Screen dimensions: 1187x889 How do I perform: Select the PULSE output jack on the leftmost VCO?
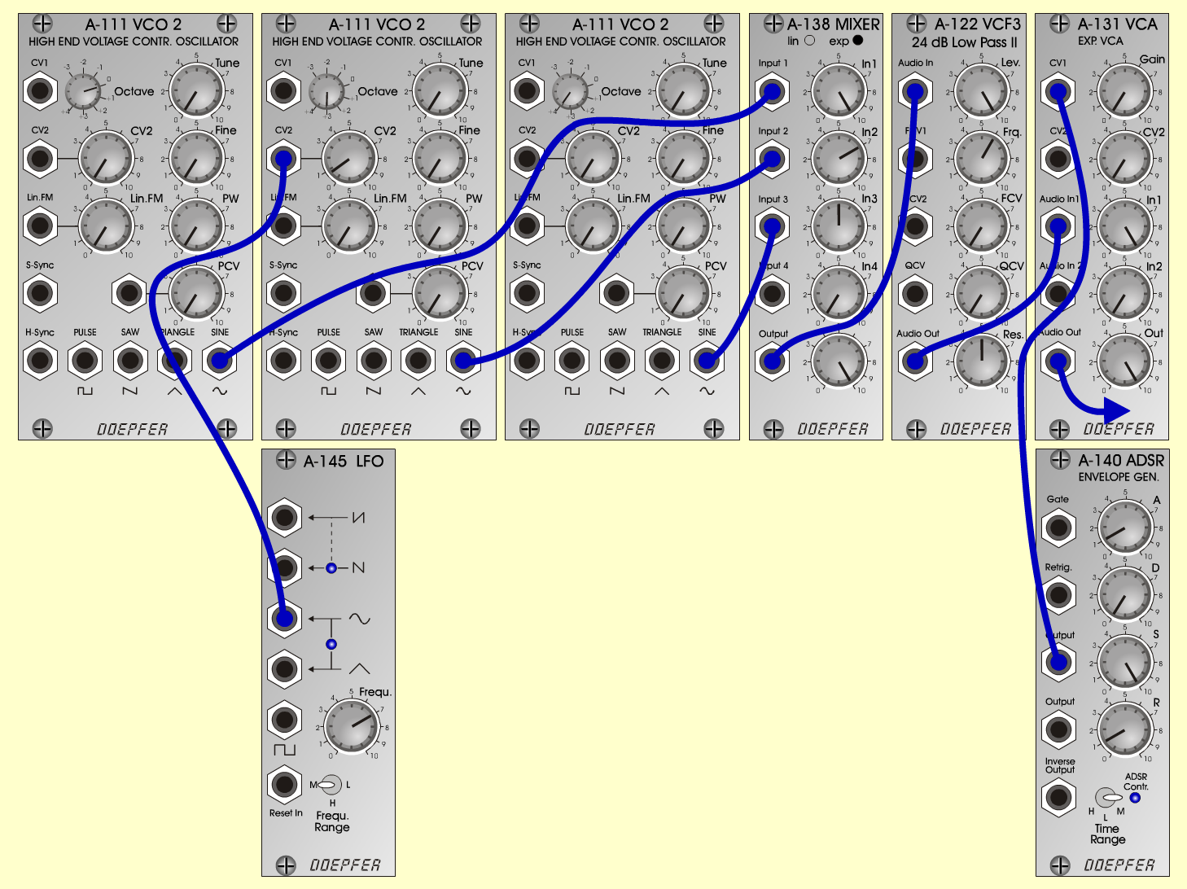[x=85, y=361]
